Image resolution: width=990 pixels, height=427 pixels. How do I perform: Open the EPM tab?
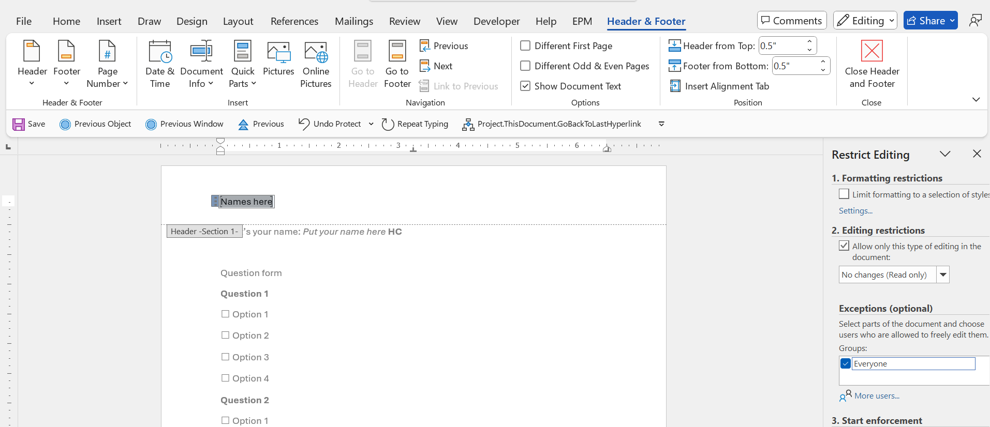pyautogui.click(x=582, y=21)
